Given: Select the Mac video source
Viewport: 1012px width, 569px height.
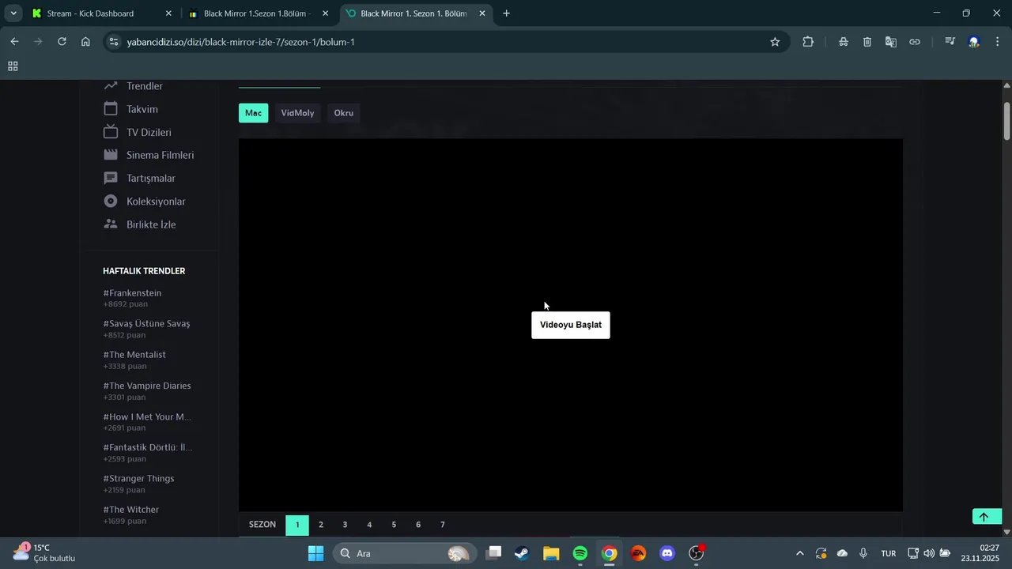Looking at the screenshot, I should click(253, 113).
